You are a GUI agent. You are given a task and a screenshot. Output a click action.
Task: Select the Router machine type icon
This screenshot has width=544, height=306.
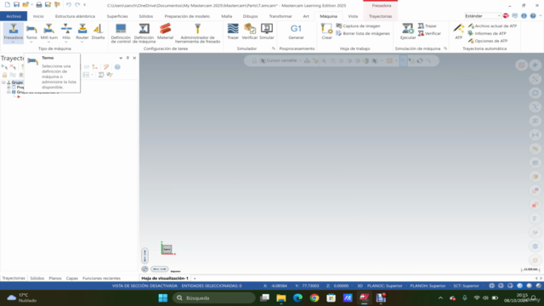[82, 29]
